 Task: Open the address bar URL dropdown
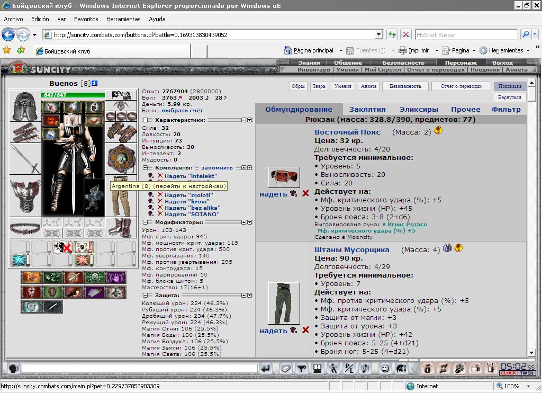(379, 34)
